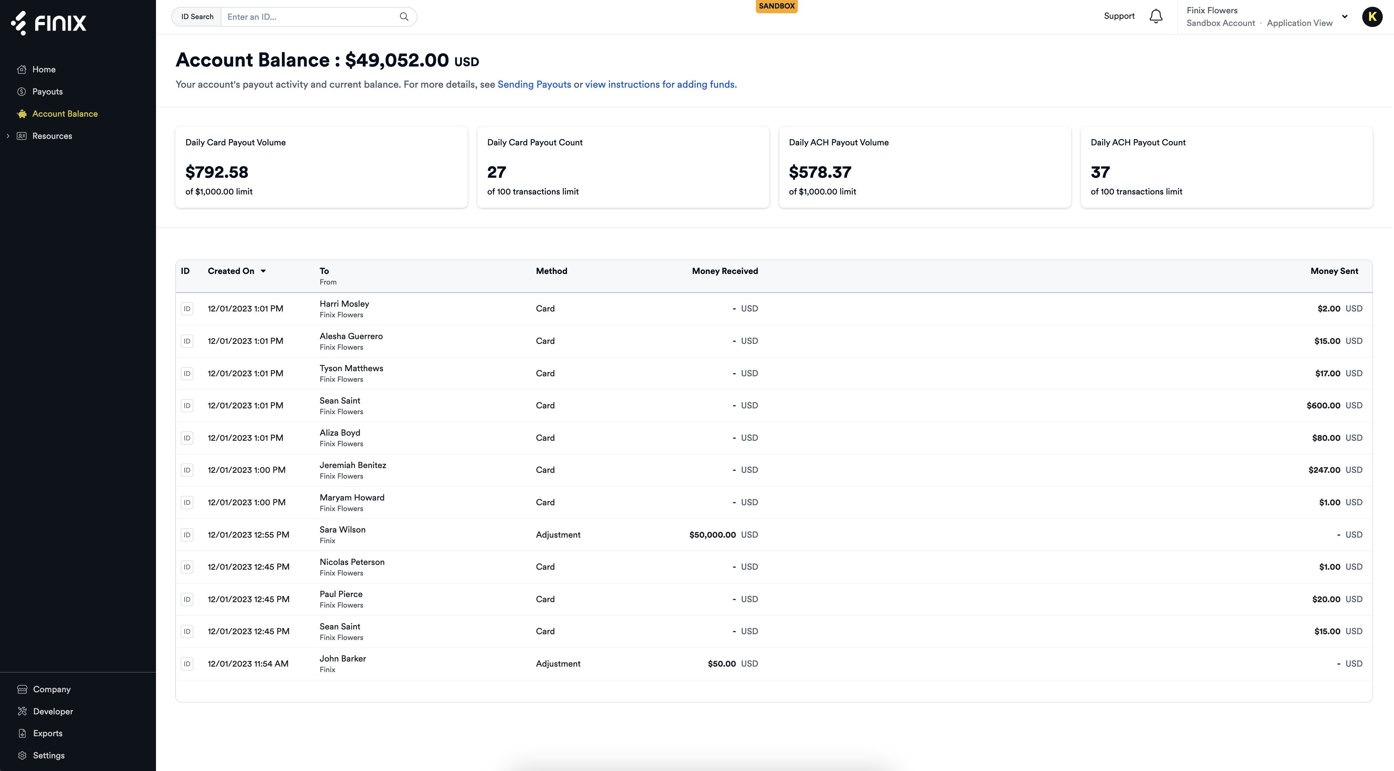Viewport: 1394px width, 771px height.
Task: Follow the Sending Payouts link
Action: tap(534, 84)
